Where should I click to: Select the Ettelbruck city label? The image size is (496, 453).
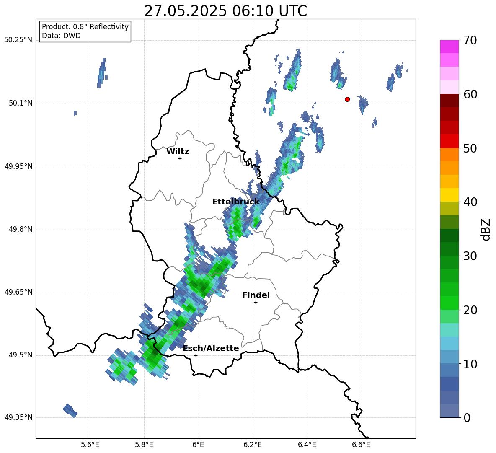point(236,202)
